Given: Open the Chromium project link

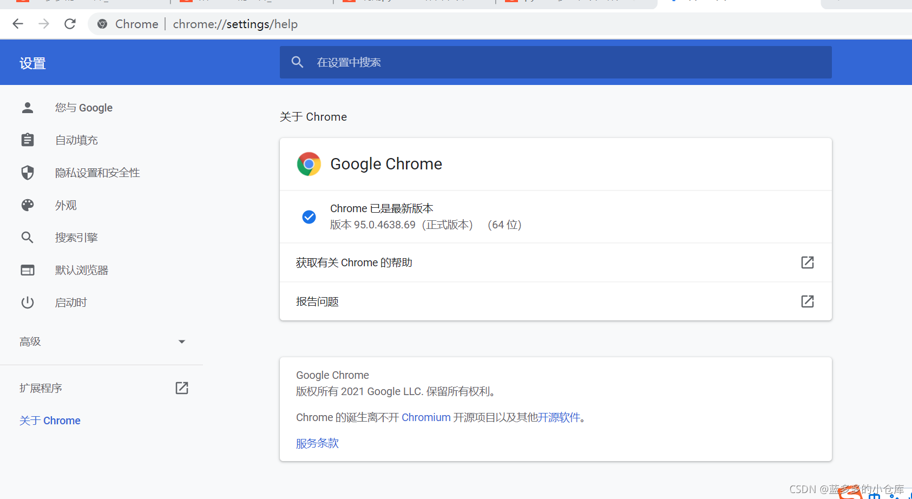Looking at the screenshot, I should tap(426, 417).
